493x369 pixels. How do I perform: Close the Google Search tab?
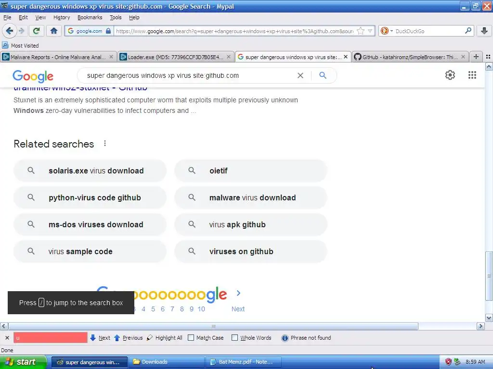[346, 57]
